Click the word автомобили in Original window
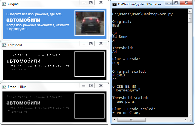The height and width of the screenshot is (126, 196). (23, 20)
